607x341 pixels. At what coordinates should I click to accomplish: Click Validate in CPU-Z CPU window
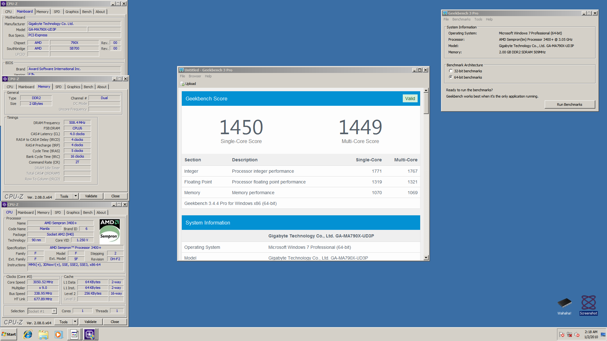click(x=90, y=322)
